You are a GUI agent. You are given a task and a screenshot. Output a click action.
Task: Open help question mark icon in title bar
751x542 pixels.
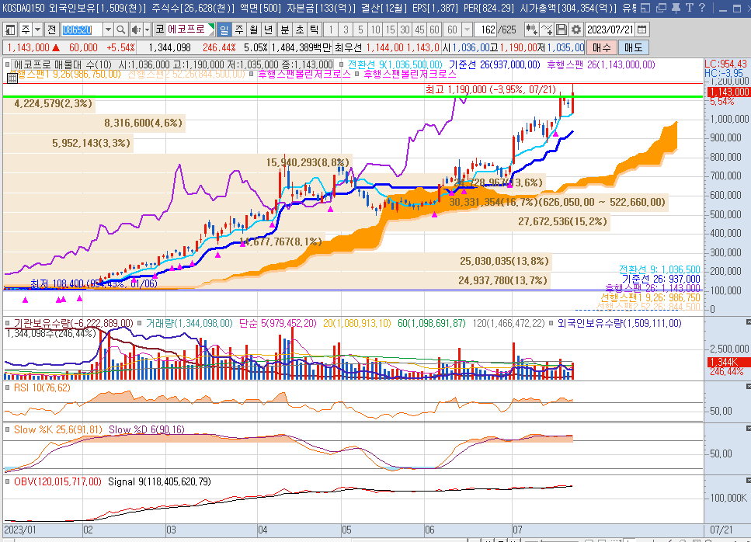[x=701, y=8]
